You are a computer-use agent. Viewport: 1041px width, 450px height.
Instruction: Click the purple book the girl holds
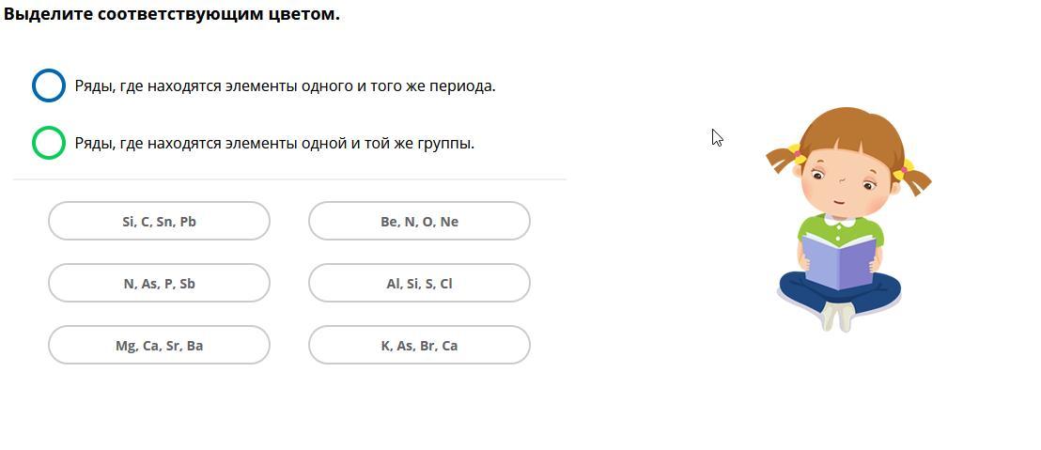pos(838,261)
